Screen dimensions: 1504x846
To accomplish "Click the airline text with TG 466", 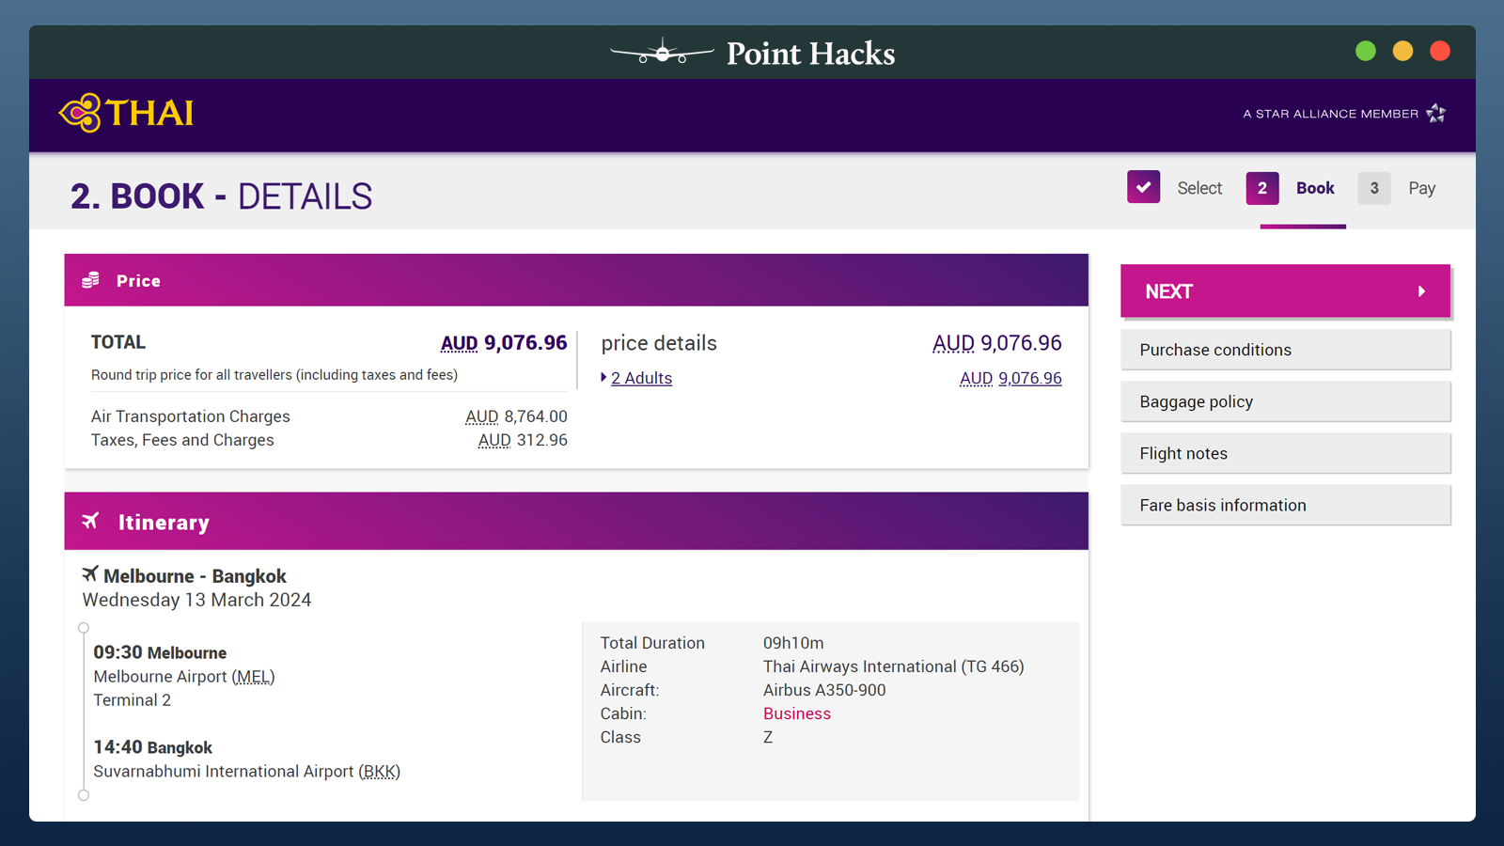I will point(894,666).
